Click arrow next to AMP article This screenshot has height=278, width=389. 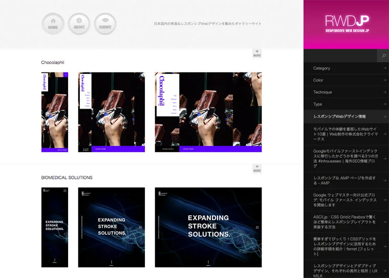[384, 181]
